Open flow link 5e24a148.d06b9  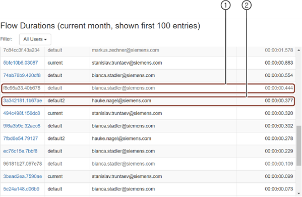click(x=21, y=189)
